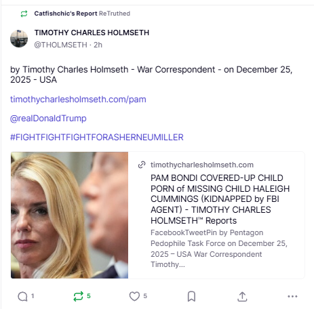
Task: Click the share upload icon
Action: tap(242, 296)
